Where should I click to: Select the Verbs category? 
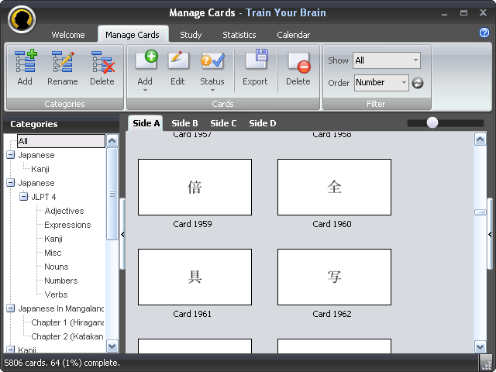tap(56, 294)
